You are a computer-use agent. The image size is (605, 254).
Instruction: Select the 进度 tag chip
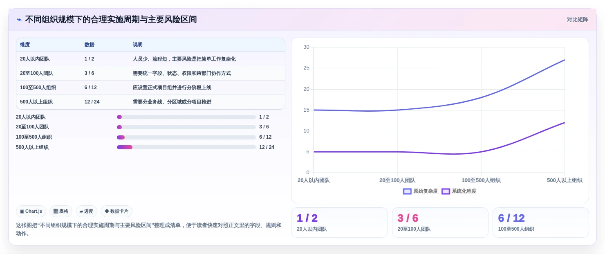(x=86, y=211)
